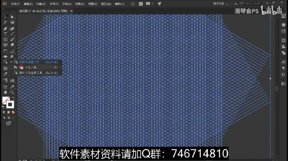Select the Curvature tool

(12, 29)
